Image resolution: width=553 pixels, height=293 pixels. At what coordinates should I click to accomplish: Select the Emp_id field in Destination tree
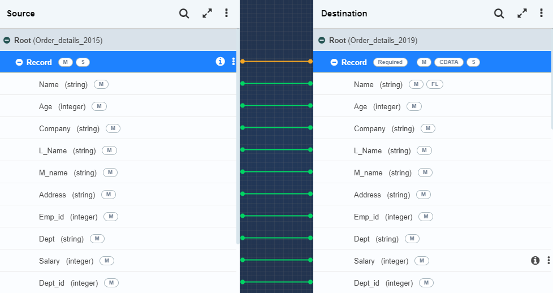pyautogui.click(x=366, y=217)
